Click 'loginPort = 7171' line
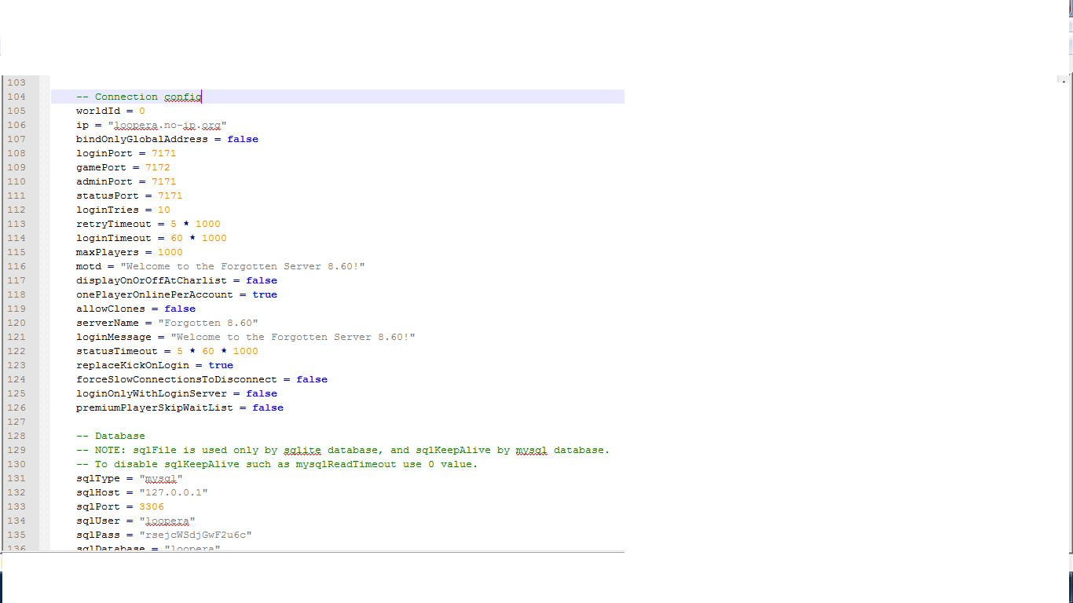 click(126, 153)
